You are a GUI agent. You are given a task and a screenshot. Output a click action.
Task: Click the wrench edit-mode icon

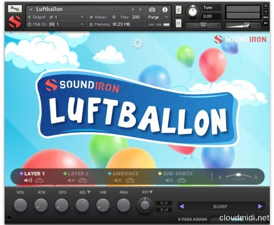click(15, 8)
